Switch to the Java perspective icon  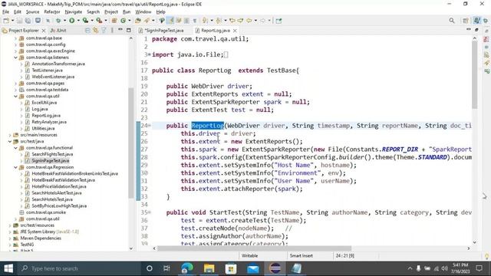pos(476,21)
